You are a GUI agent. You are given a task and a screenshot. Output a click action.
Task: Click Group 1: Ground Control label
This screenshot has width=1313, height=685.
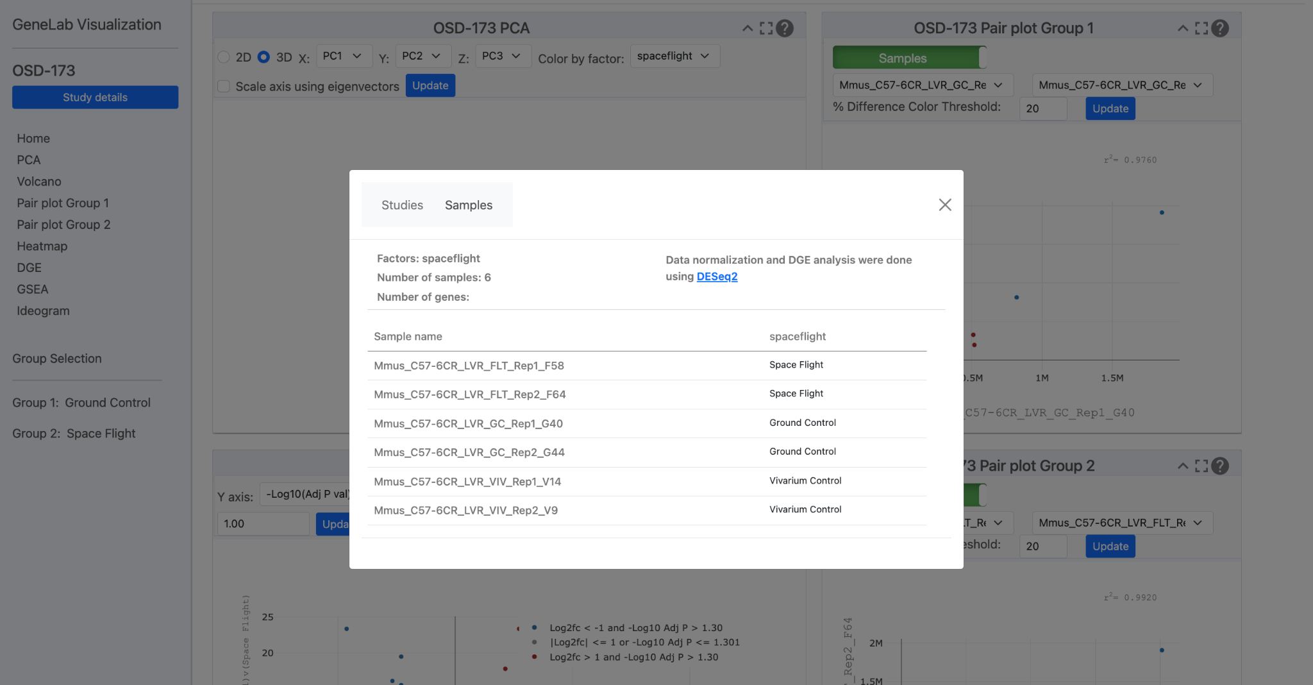tap(81, 403)
